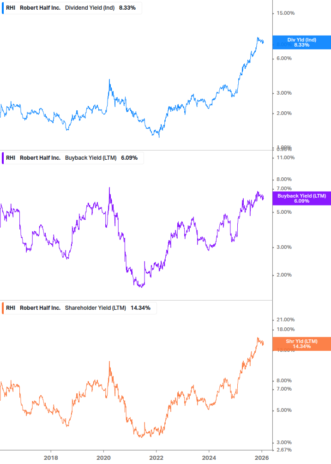Screen dimensions: 331x464
Task: Click the Buyback Yield (LTM) legend label
Action: (x=91, y=158)
